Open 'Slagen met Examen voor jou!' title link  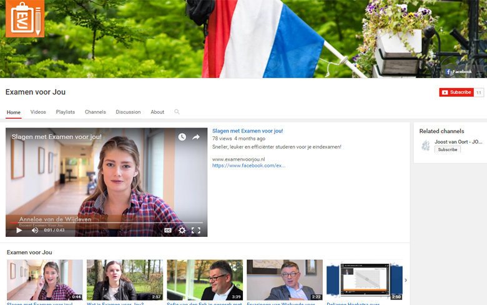pos(247,131)
